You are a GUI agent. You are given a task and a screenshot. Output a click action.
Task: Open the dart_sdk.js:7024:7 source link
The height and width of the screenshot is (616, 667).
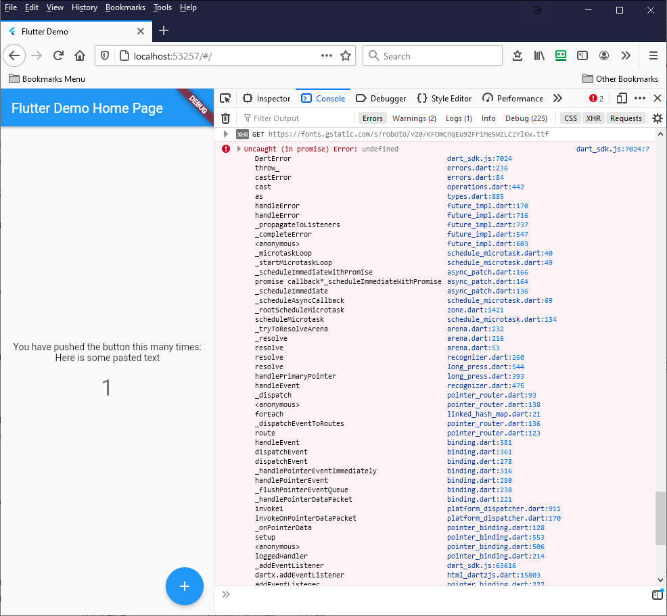pyautogui.click(x=613, y=149)
